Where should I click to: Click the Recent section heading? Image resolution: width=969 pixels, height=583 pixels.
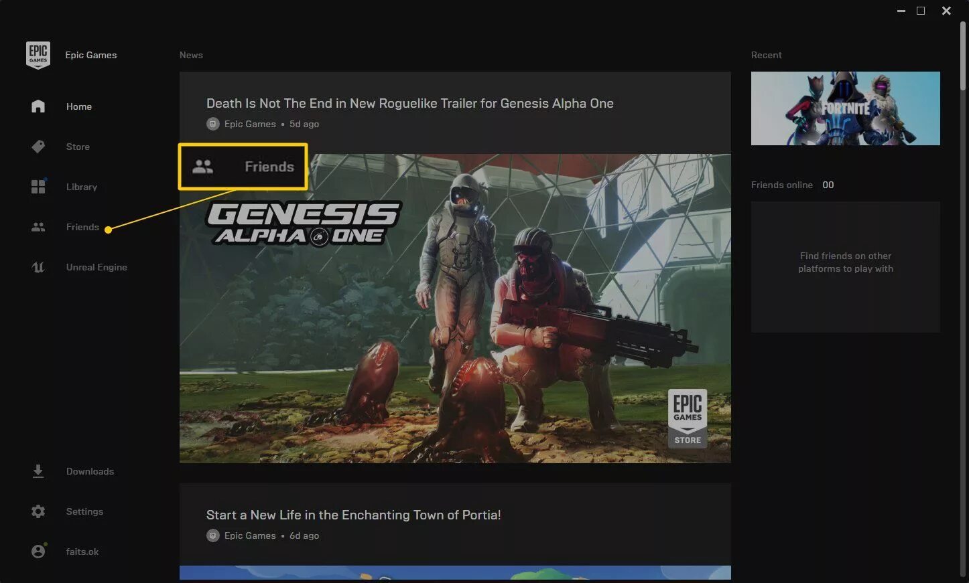pyautogui.click(x=767, y=55)
